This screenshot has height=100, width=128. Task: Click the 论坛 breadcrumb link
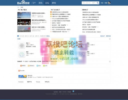(x=22, y=7)
